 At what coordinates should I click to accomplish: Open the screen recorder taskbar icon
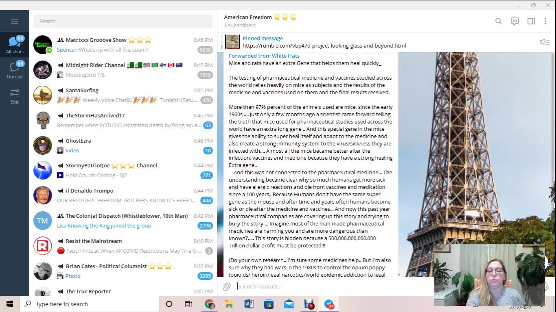click(309, 304)
